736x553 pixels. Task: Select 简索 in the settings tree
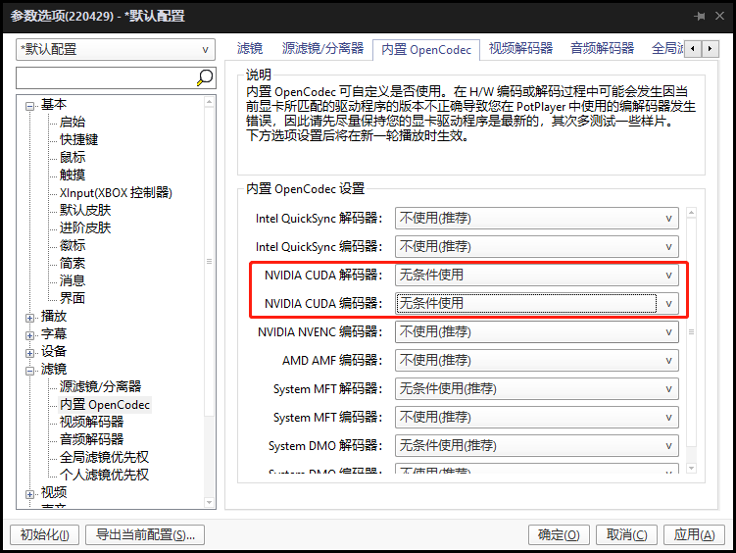pos(73,263)
